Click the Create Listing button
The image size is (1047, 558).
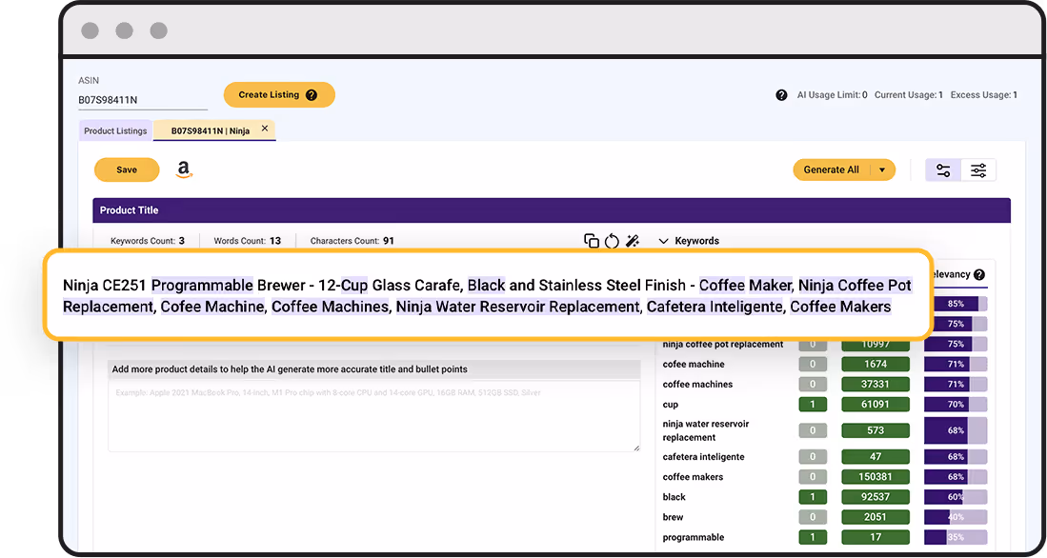point(279,95)
